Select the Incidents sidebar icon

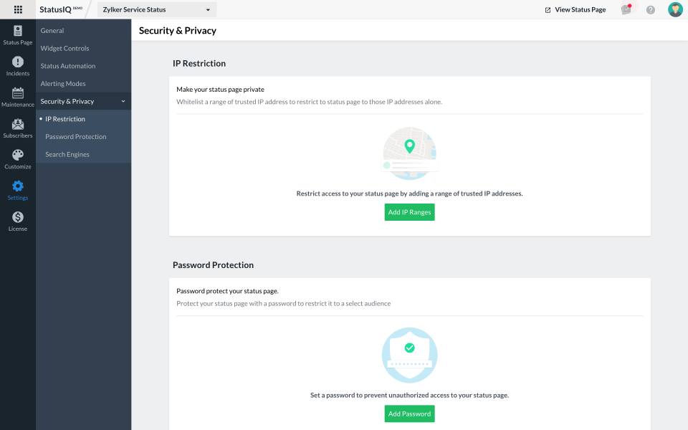[x=17, y=65]
